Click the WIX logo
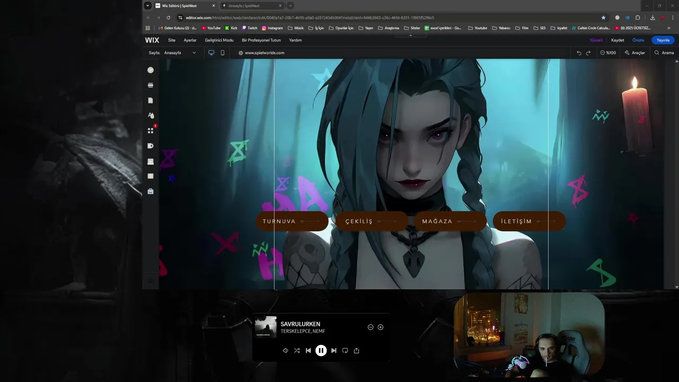 tap(152, 40)
